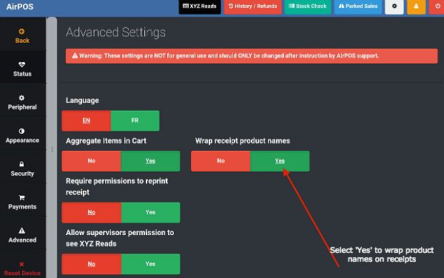This screenshot has height=278, width=444.
Task: Open History / Refunds
Action: click(252, 6)
